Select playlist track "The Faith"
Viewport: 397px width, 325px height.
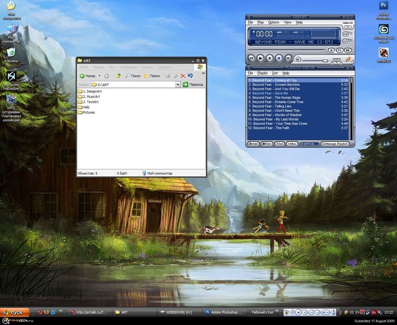pos(298,128)
